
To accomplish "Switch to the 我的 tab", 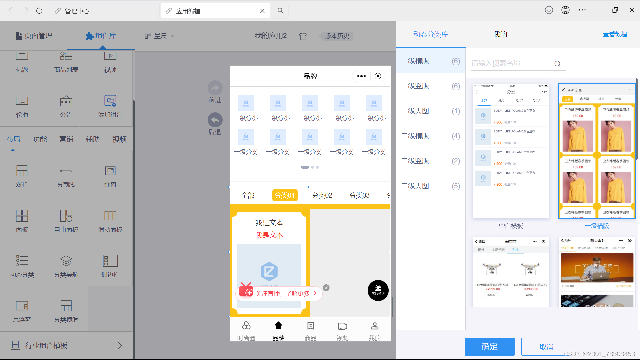I will (500, 34).
